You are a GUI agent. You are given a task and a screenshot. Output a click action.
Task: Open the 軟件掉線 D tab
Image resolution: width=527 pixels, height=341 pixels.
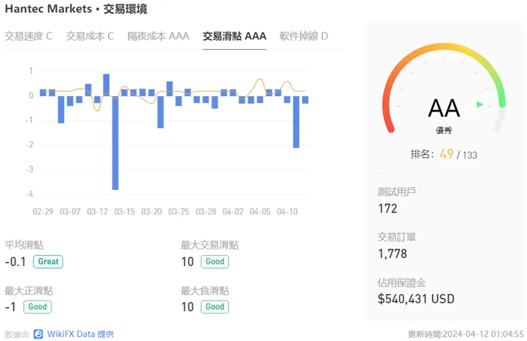tap(303, 36)
